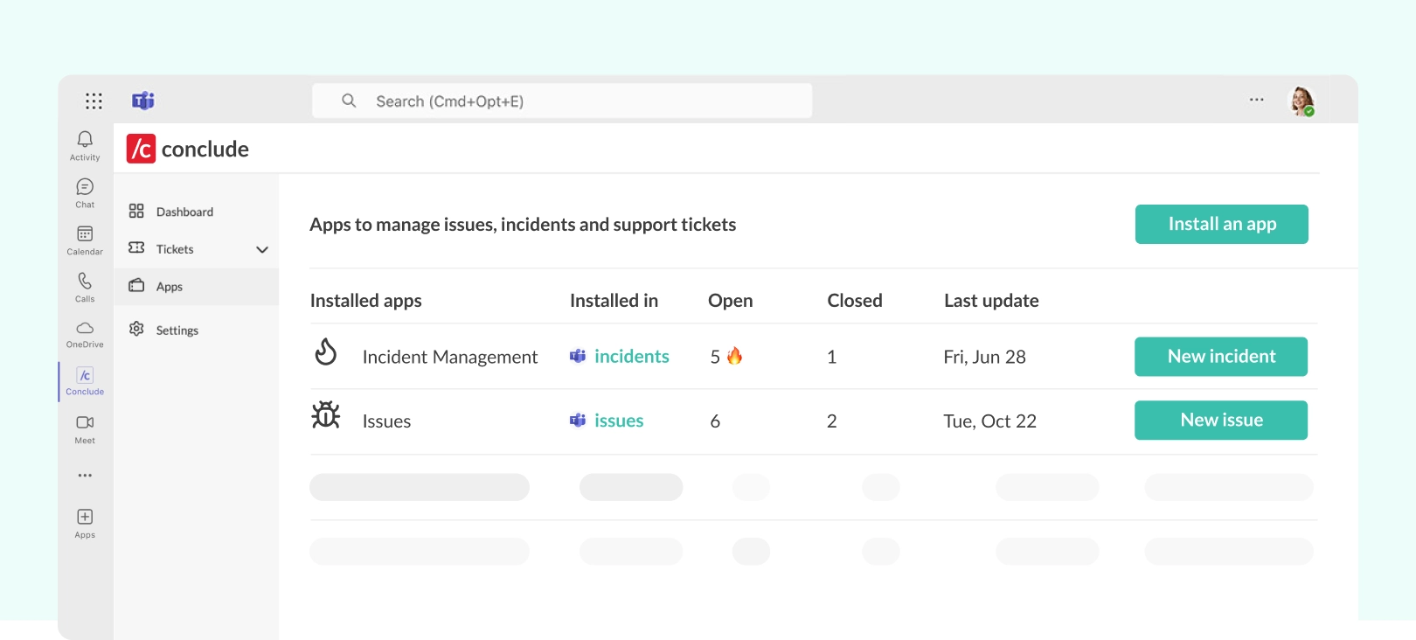This screenshot has height=640, width=1416.
Task: Click the Closed column header
Action: coord(855,301)
